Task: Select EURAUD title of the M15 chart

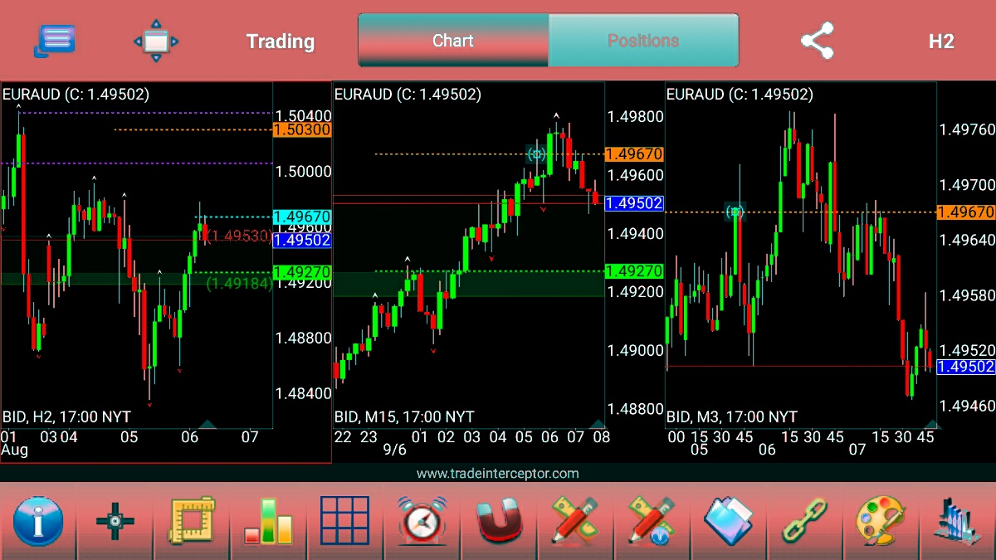Action: [408, 95]
